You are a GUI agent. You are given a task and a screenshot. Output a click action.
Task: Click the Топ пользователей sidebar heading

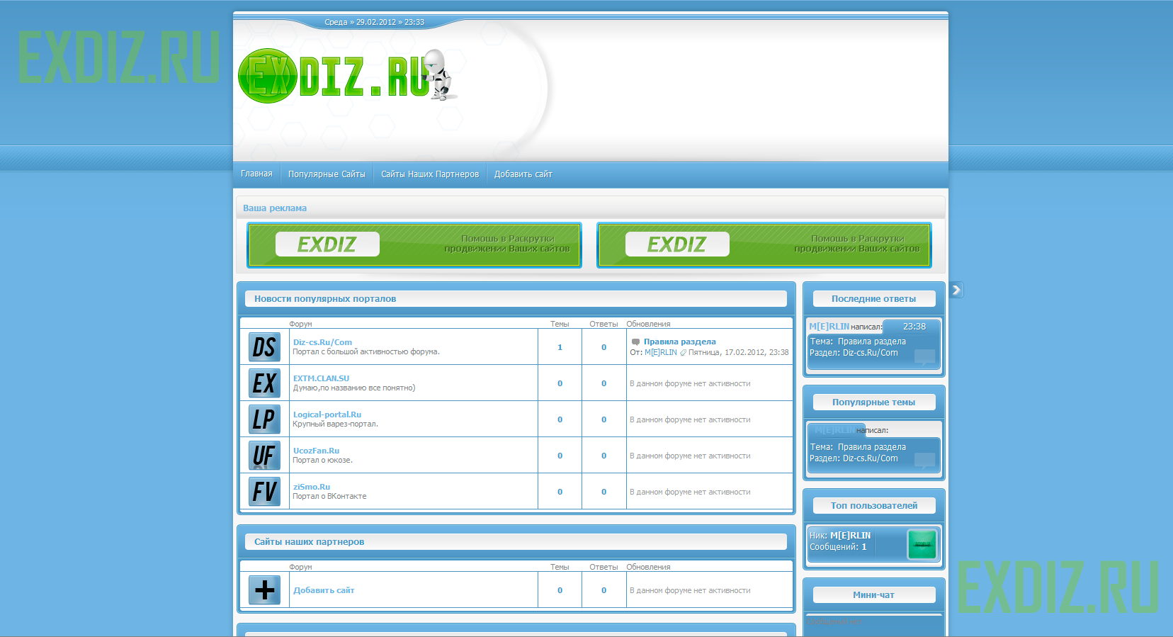click(874, 506)
